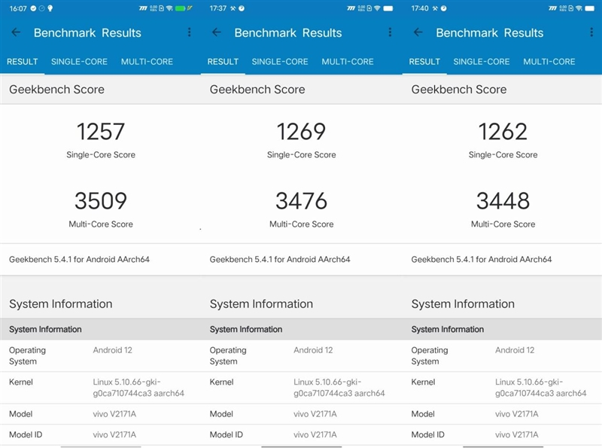Tap the battery icon on 17:37 screen
This screenshot has width=602, height=448.
point(388,8)
